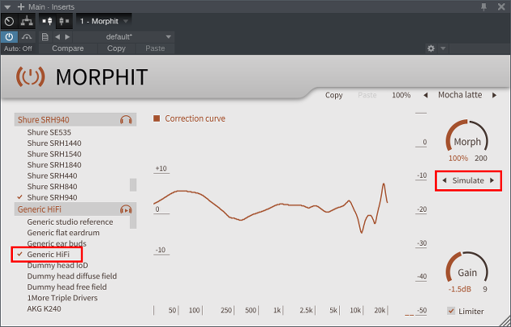Choose 1More Triple Drivers target
Image resolution: width=511 pixels, height=327 pixels.
coord(62,298)
